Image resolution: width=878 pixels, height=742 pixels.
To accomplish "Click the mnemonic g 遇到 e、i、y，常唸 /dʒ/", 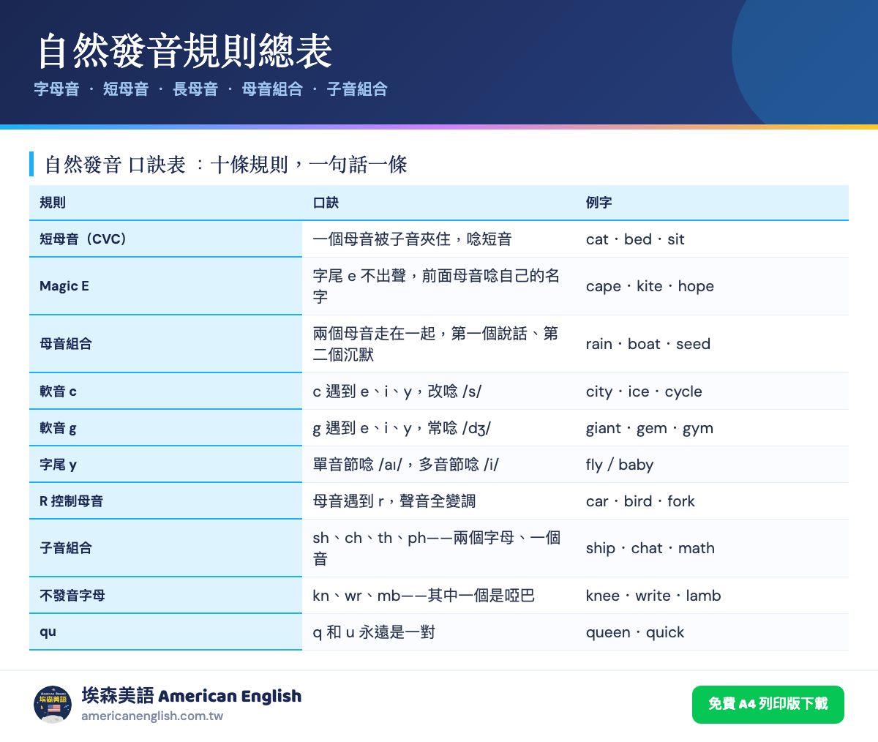I will (x=402, y=428).
